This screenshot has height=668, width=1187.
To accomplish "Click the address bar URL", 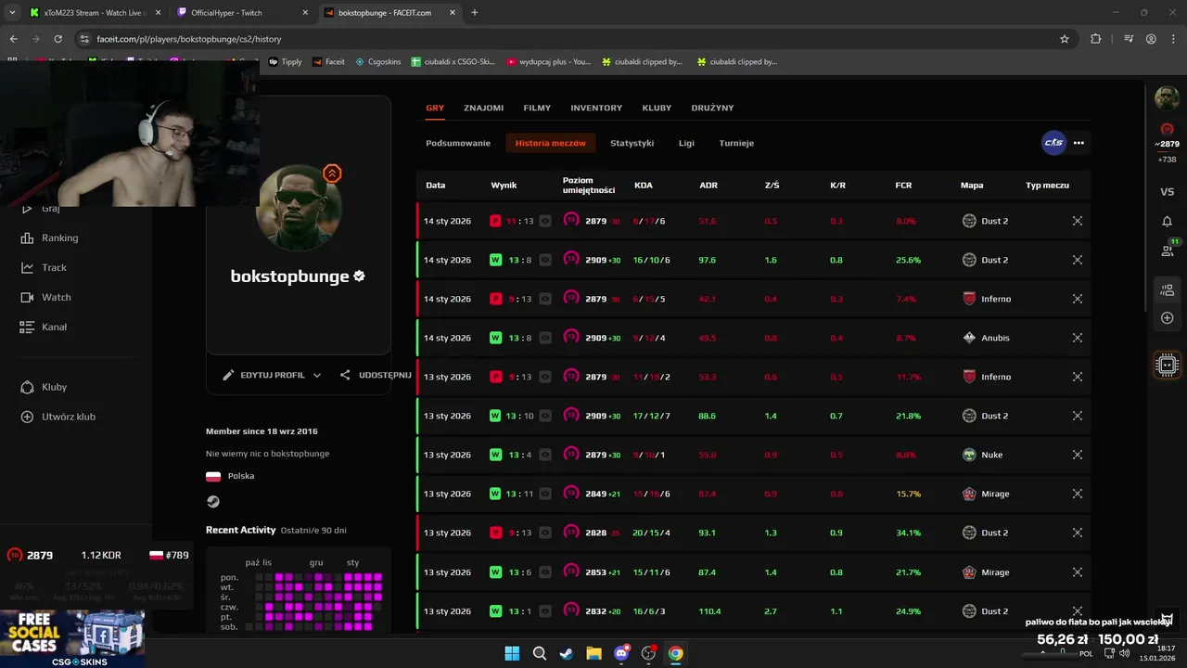I will pos(188,39).
